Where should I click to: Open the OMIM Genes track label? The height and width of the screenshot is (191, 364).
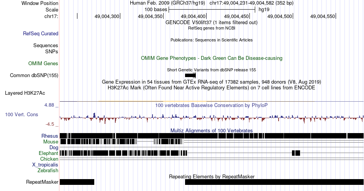coord(43,63)
